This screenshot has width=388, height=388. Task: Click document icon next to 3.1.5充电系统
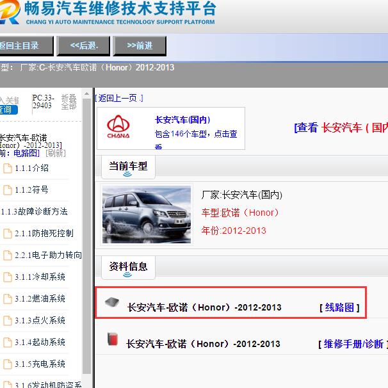coord(8,364)
